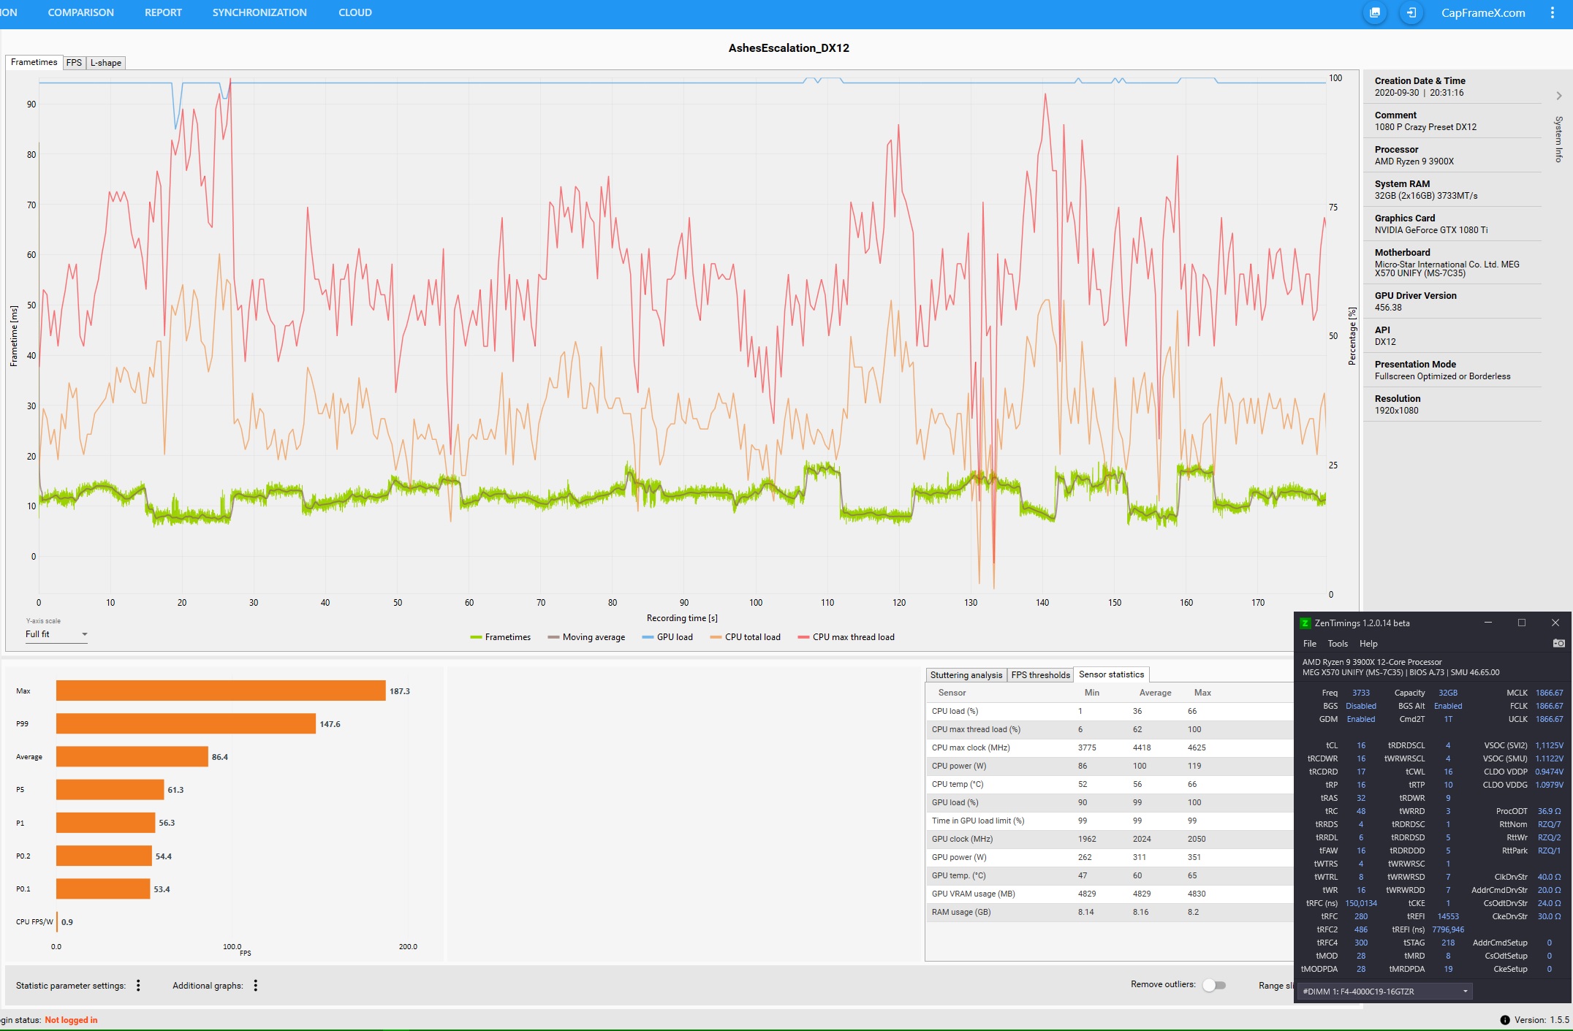Click ZenTimings camera screenshot icon
Screen dimensions: 1573x1031
point(1558,643)
